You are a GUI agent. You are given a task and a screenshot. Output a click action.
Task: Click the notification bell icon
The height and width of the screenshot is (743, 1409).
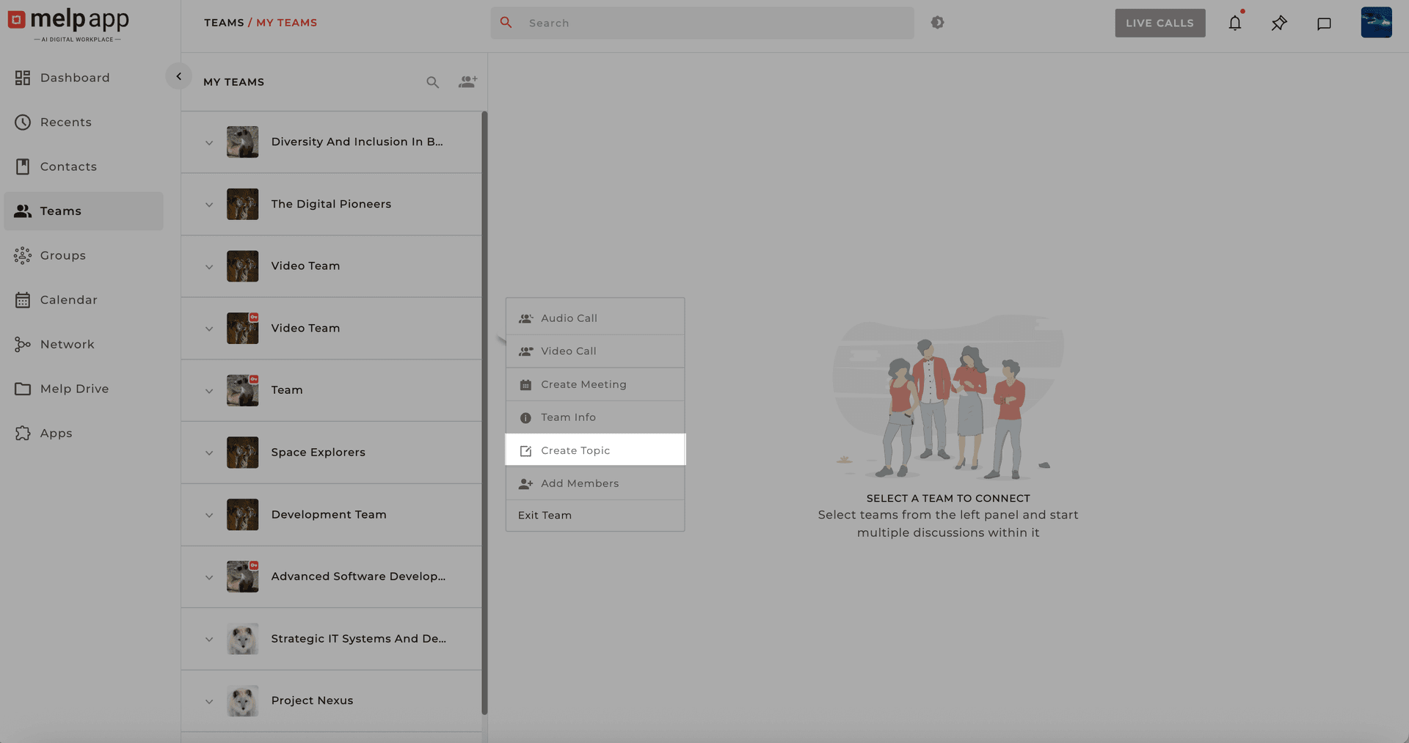coord(1235,23)
